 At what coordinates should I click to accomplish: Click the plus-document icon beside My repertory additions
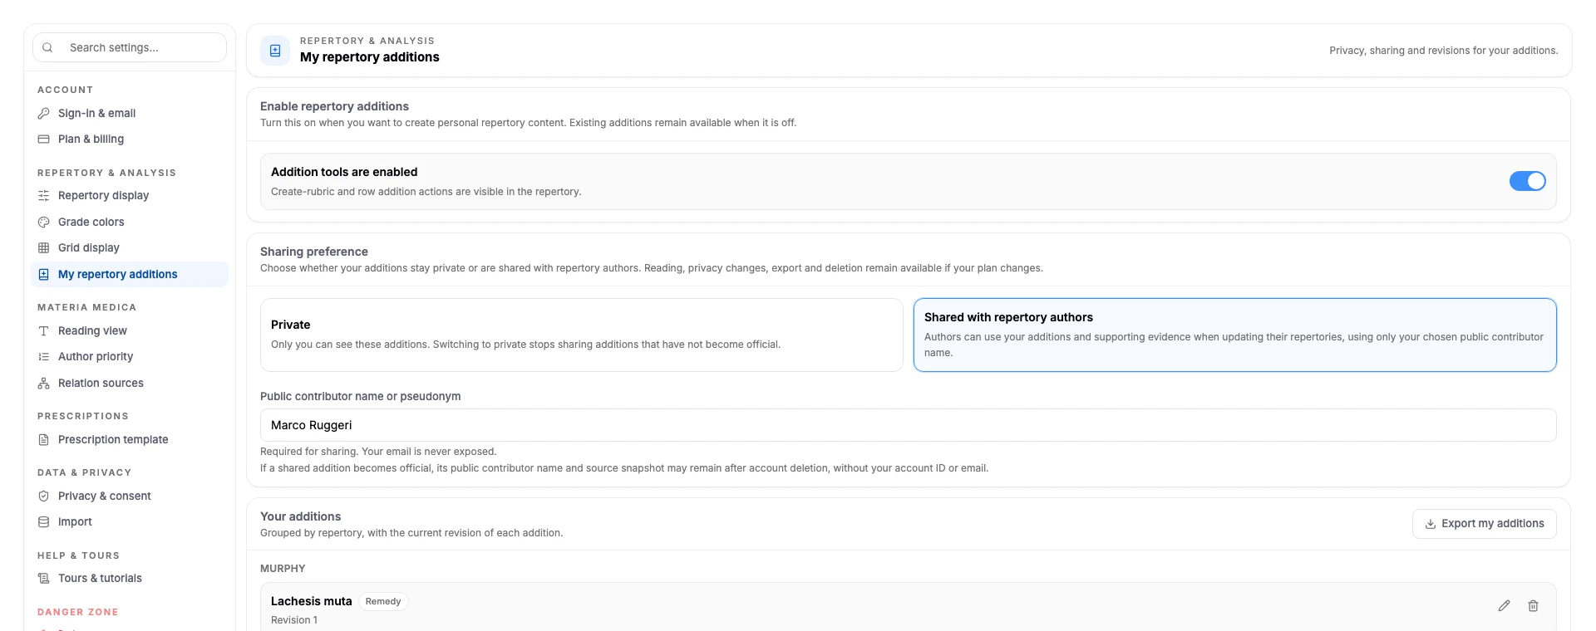[x=44, y=274]
